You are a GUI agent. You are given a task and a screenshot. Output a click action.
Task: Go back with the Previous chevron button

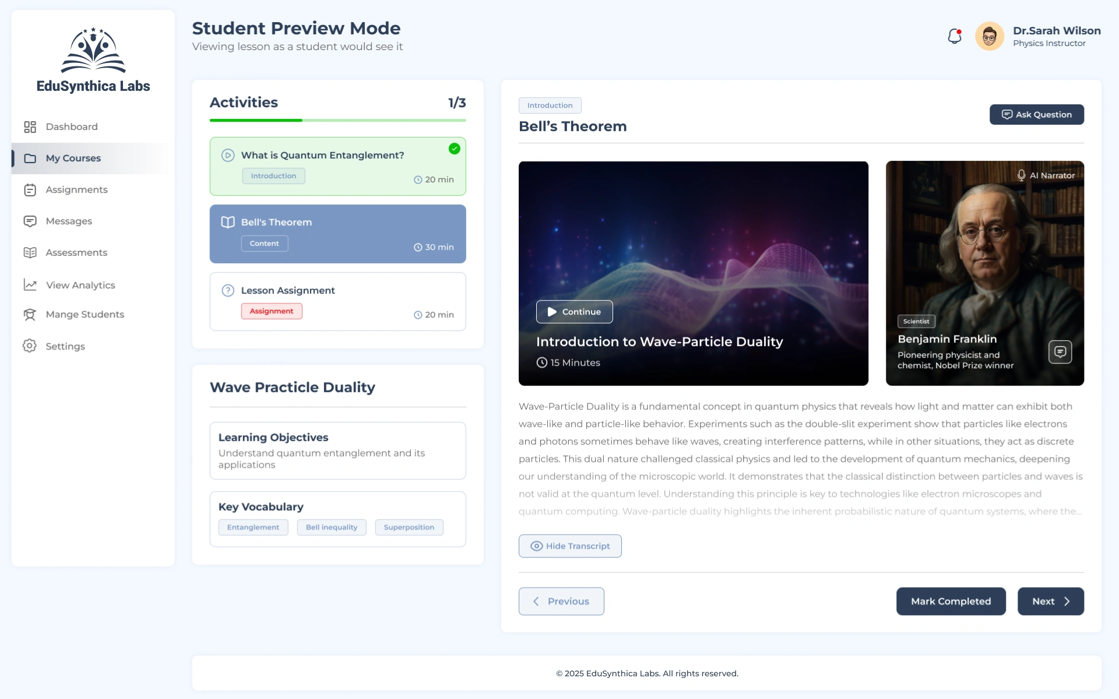click(x=561, y=601)
